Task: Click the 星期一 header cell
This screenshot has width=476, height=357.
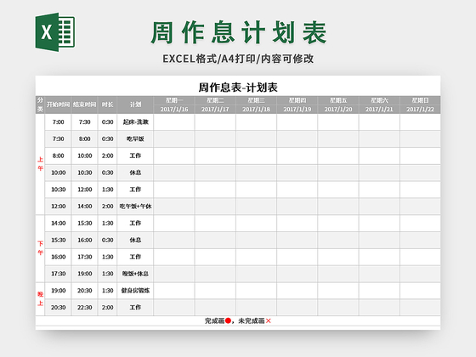Action: [174, 100]
